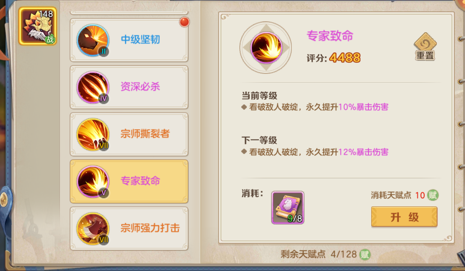465x271 pixels.
Task: Select the 宗师强力打击 talent entry
Action: tap(129, 229)
